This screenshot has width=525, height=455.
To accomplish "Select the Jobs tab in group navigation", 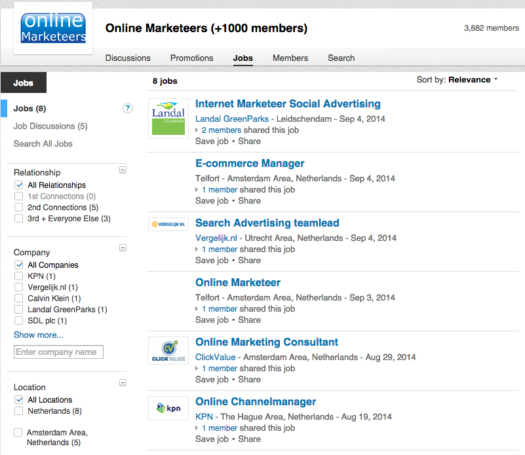I will pyautogui.click(x=243, y=58).
